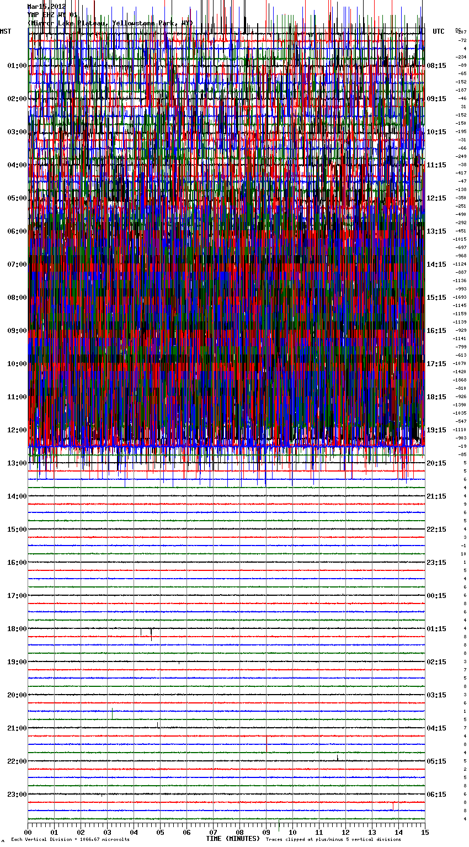469x847 pixels.
Task: Select the '23:00' MST time label
Action: tap(17, 795)
